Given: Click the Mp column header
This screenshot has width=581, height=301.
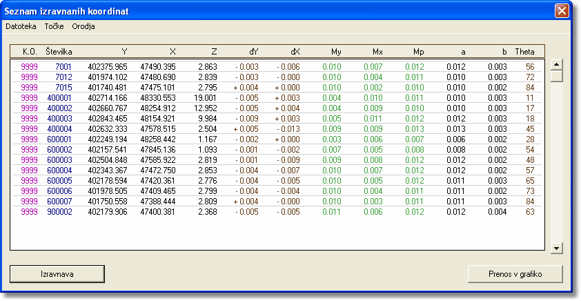Looking at the screenshot, I should (419, 51).
